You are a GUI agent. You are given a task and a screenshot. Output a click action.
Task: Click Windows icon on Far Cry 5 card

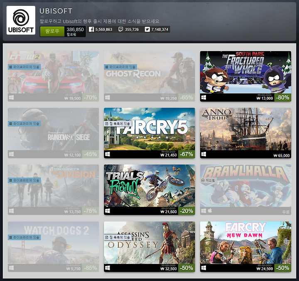(x=108, y=154)
